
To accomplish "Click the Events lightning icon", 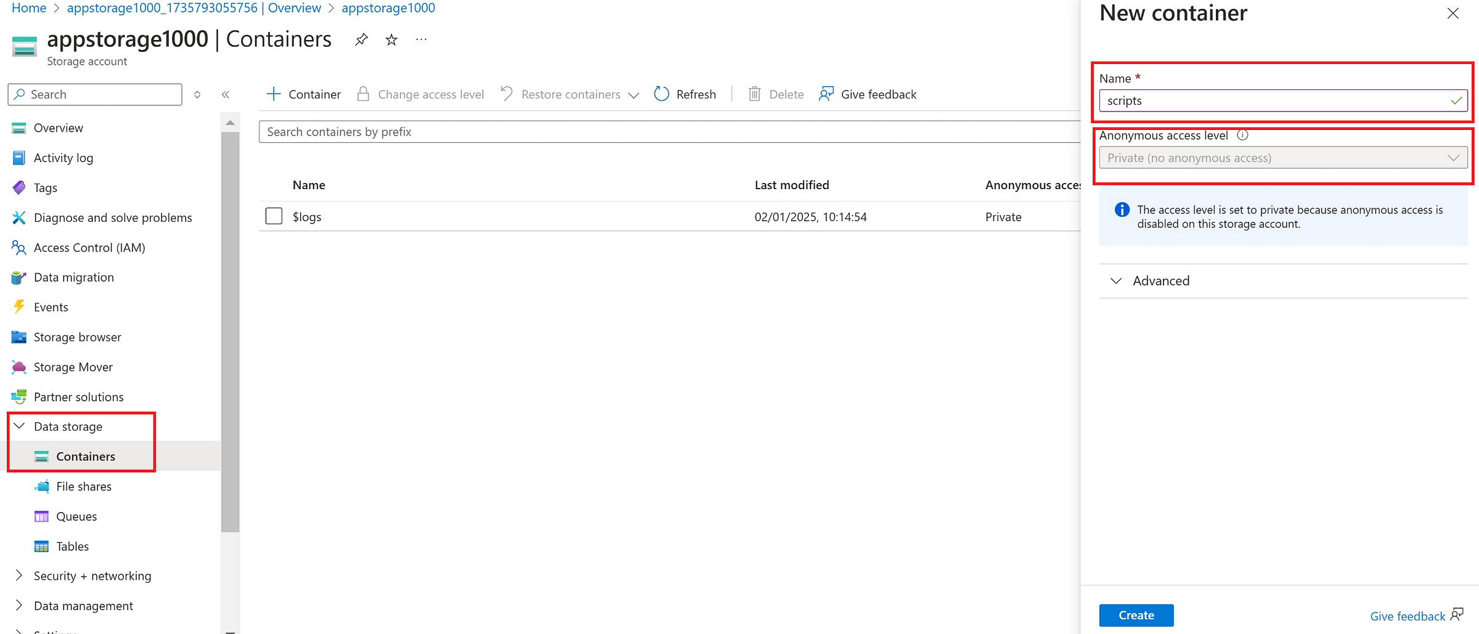I will pyautogui.click(x=19, y=307).
